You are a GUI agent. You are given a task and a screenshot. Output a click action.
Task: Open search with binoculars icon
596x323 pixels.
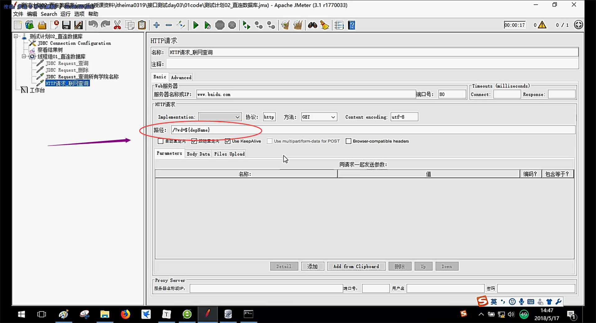(x=313, y=25)
